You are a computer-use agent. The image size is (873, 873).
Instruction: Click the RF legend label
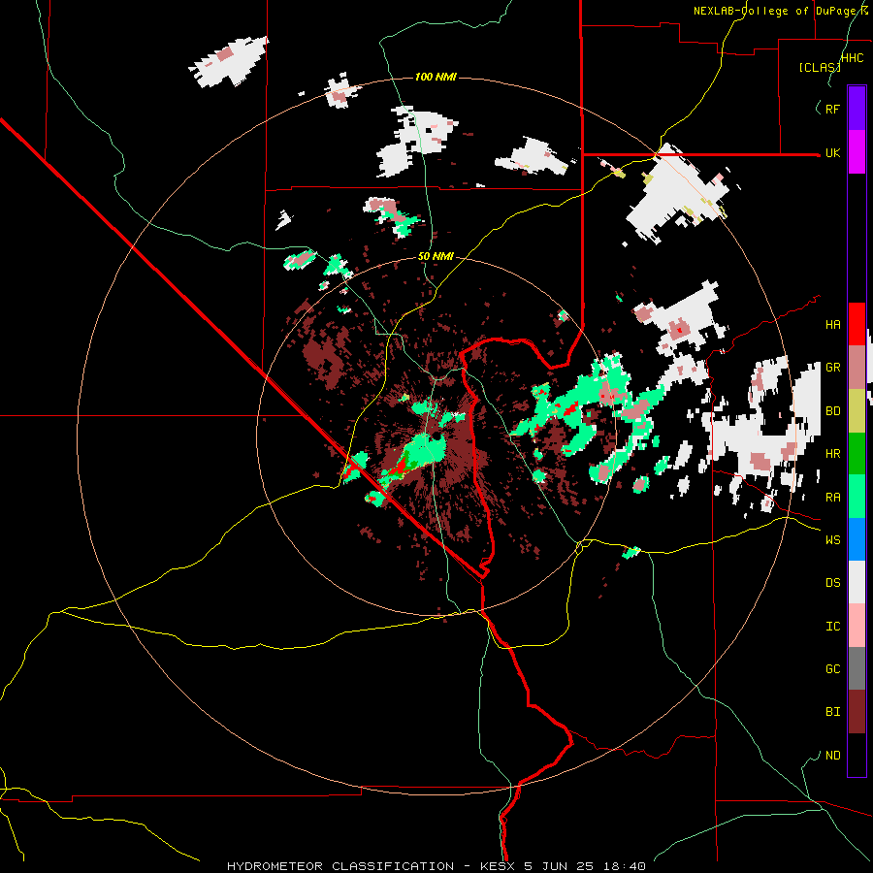pos(832,109)
